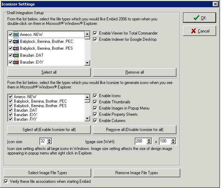The height and width of the screenshot is (188, 221).
Task: Uncheck Barudan .DAT in the Embird open list
Action: [x=10, y=55]
